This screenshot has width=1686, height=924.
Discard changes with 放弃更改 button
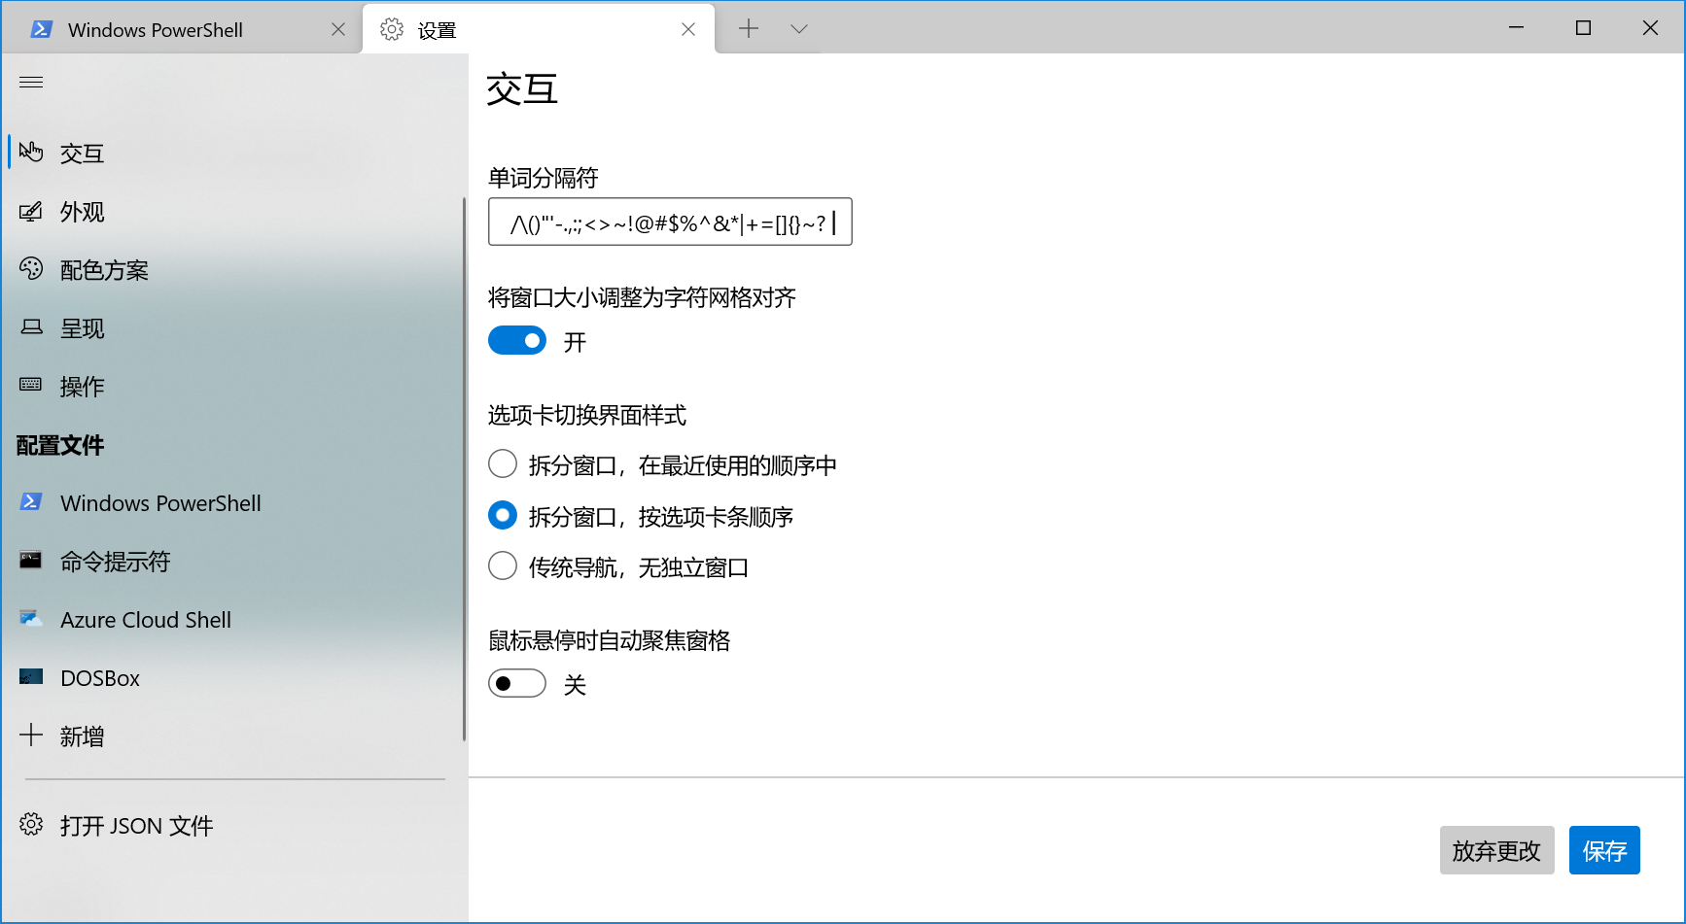tap(1496, 850)
